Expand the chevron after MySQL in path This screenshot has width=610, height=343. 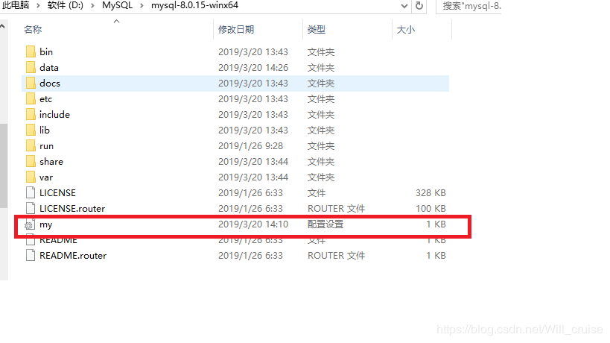pos(142,6)
